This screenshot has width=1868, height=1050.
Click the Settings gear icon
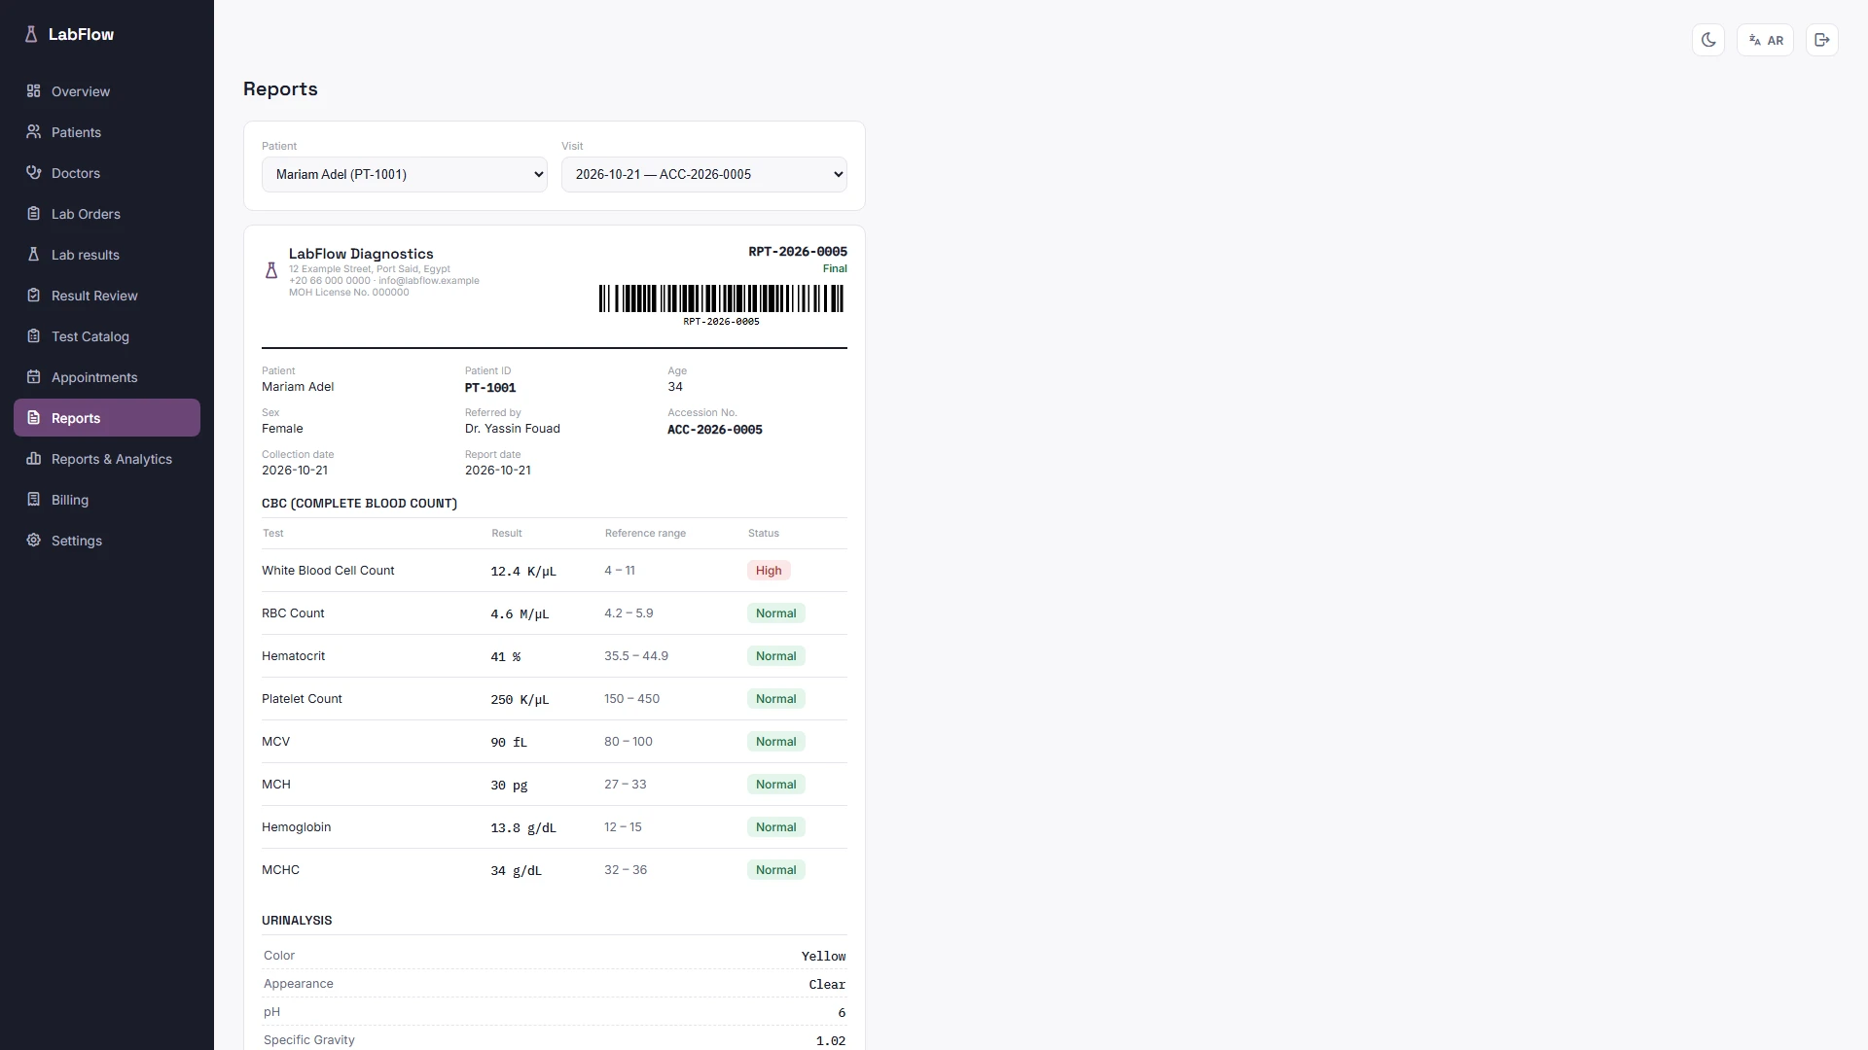click(33, 540)
